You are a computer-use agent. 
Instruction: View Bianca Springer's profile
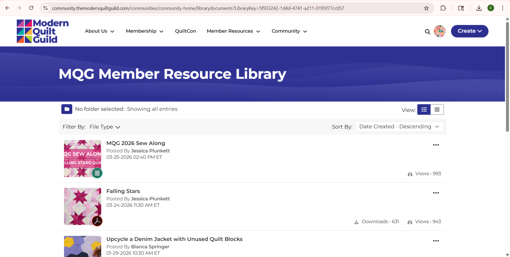point(150,247)
